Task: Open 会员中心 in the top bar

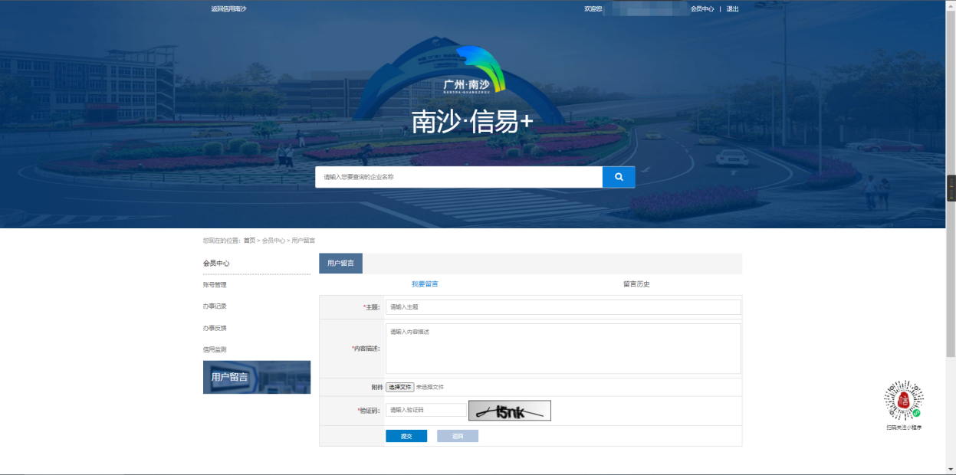Action: click(x=702, y=9)
